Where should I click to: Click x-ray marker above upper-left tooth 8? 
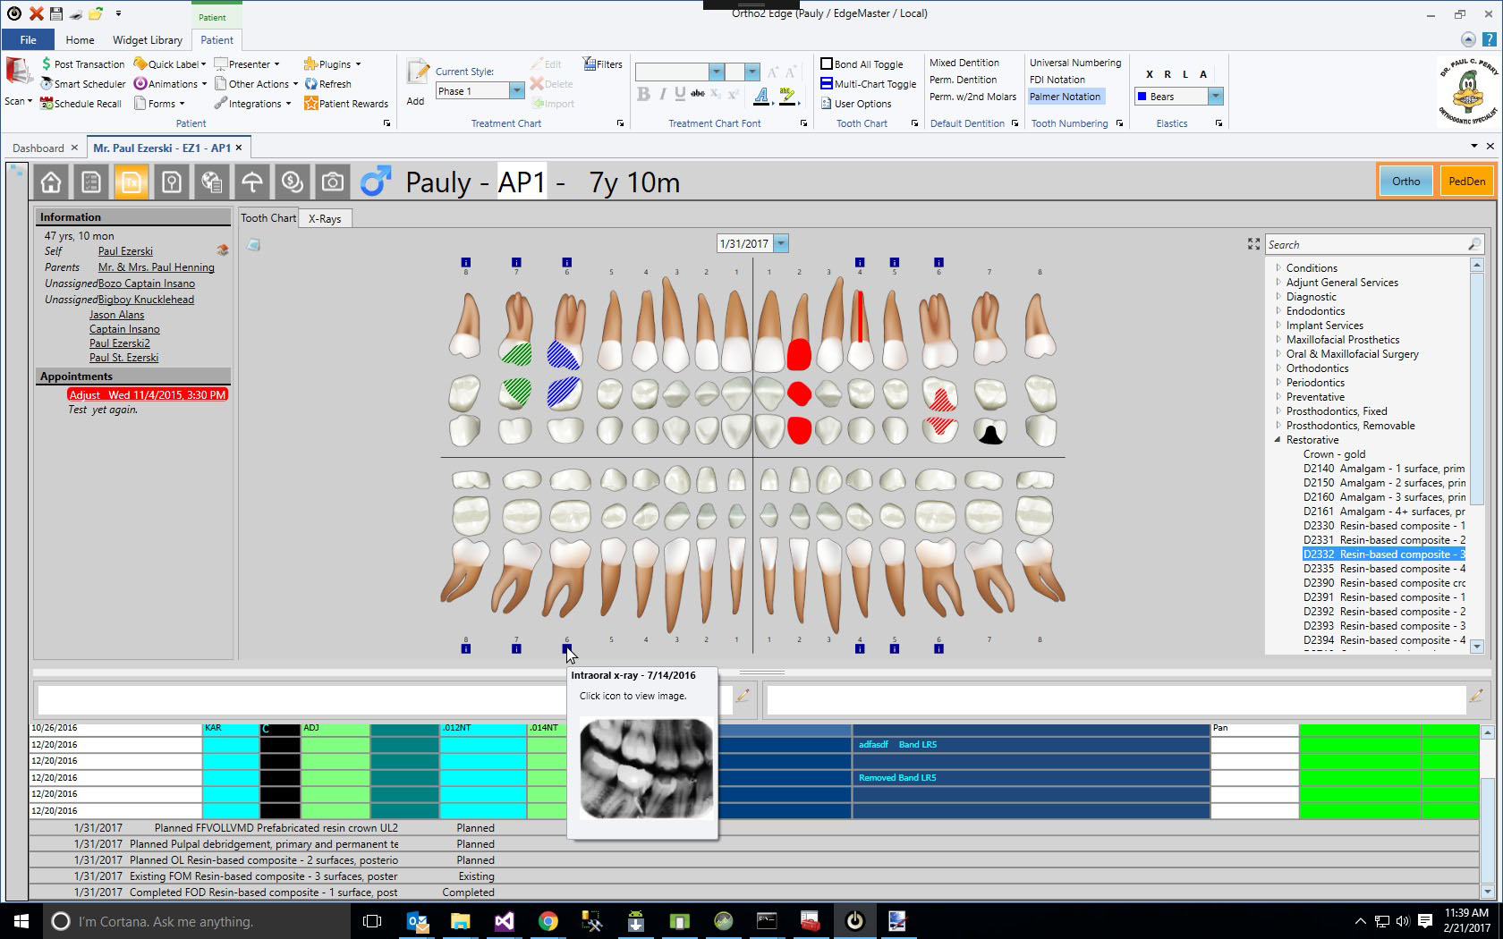[x=465, y=262]
